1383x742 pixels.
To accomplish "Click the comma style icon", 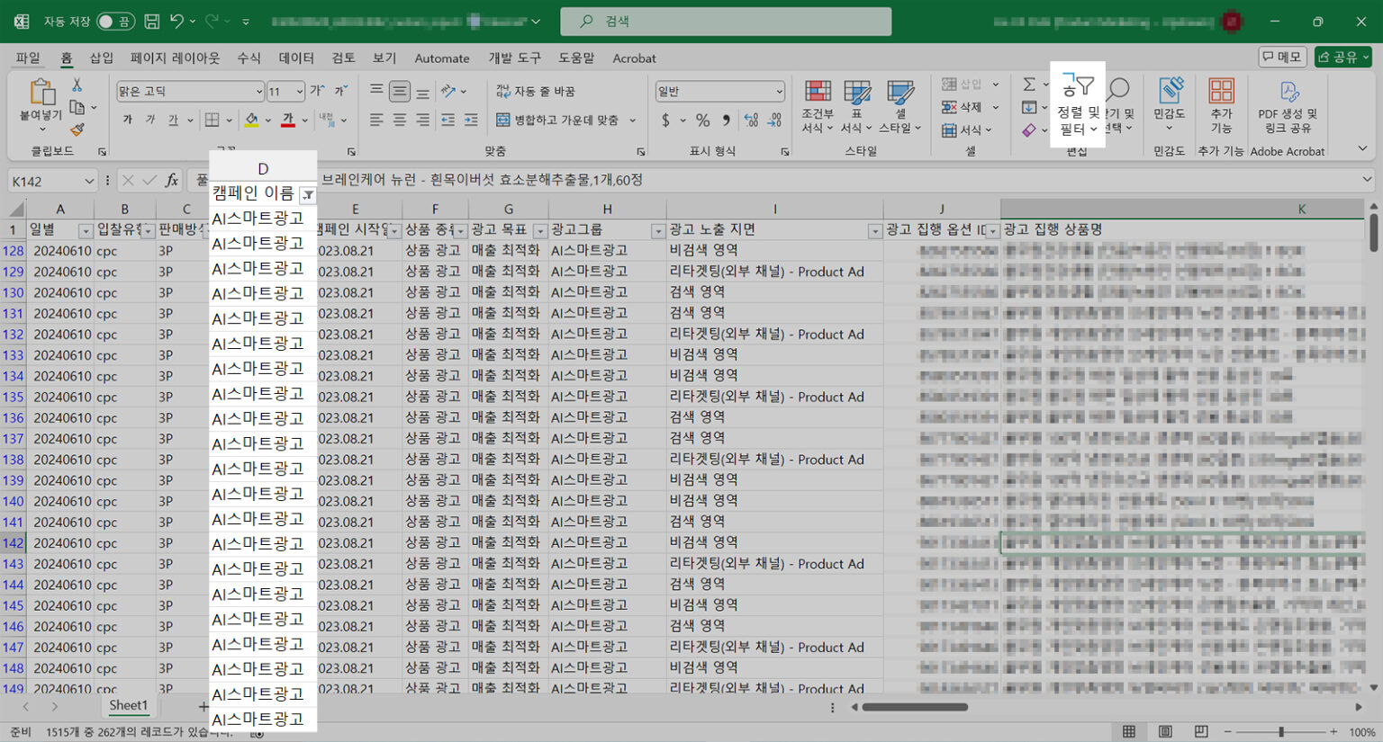I will 726,120.
